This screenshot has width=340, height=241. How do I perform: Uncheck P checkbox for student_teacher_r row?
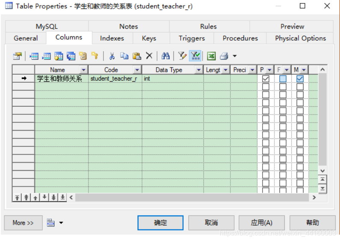coord(265,79)
